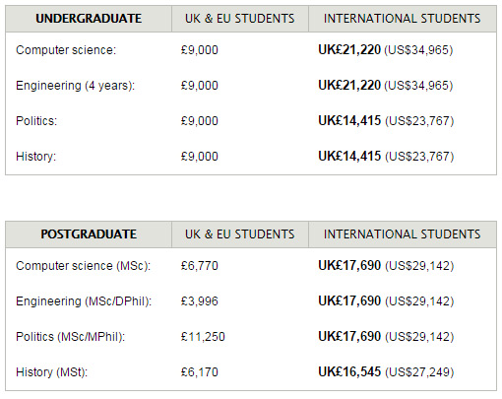The width and height of the screenshot is (502, 399).
Task: Click the Engineering (MSc/DPhil) row label
Action: (84, 301)
